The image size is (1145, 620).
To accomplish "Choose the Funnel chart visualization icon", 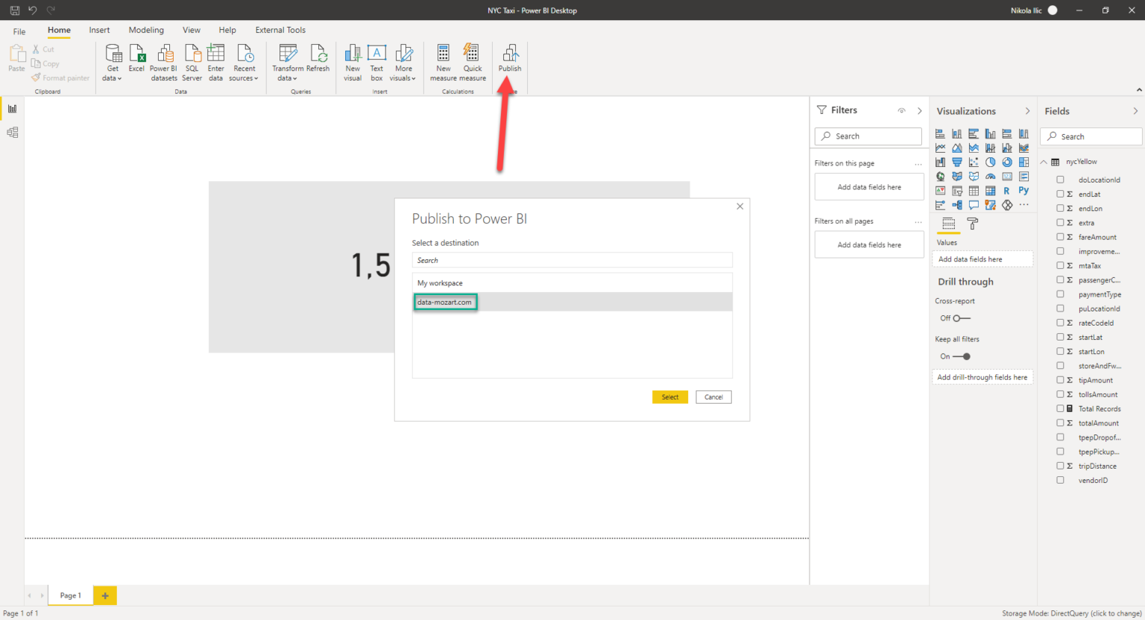I will 957,162.
